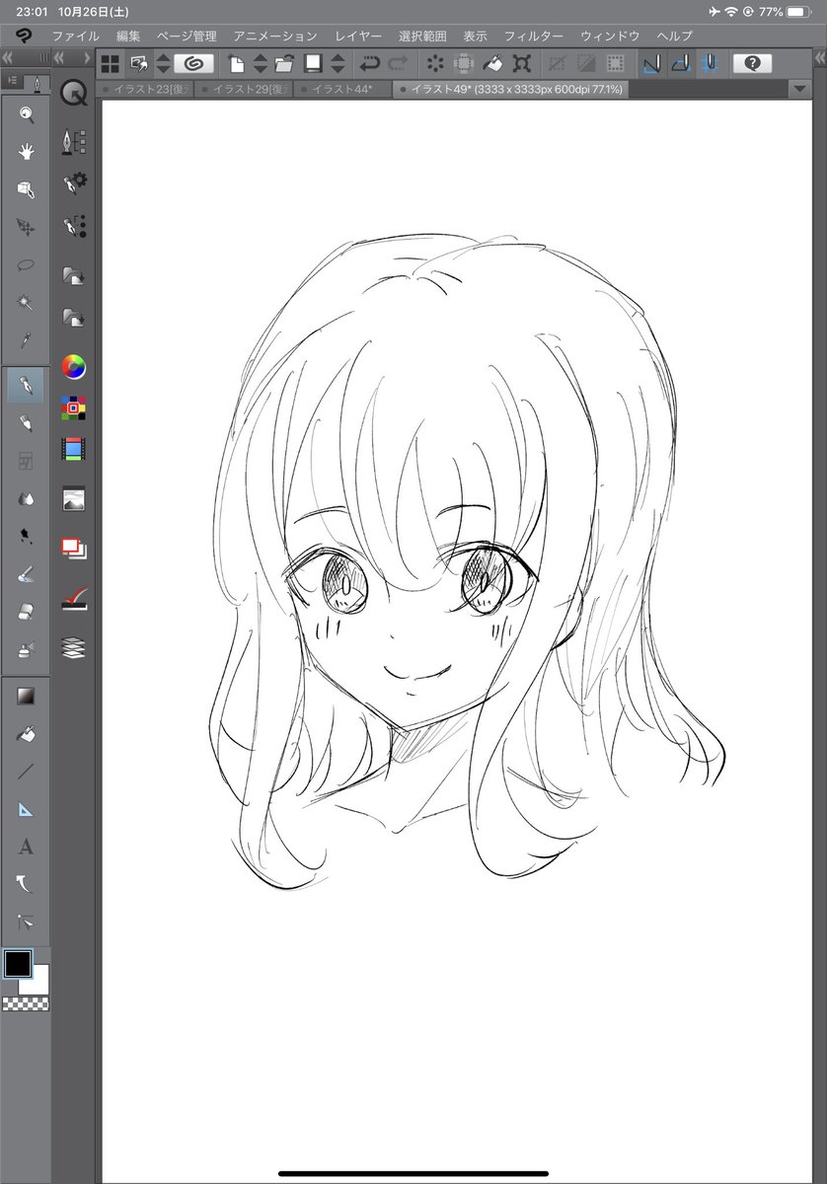The height and width of the screenshot is (1184, 827).
Task: Select the Blend smudge tool
Action: [26, 573]
